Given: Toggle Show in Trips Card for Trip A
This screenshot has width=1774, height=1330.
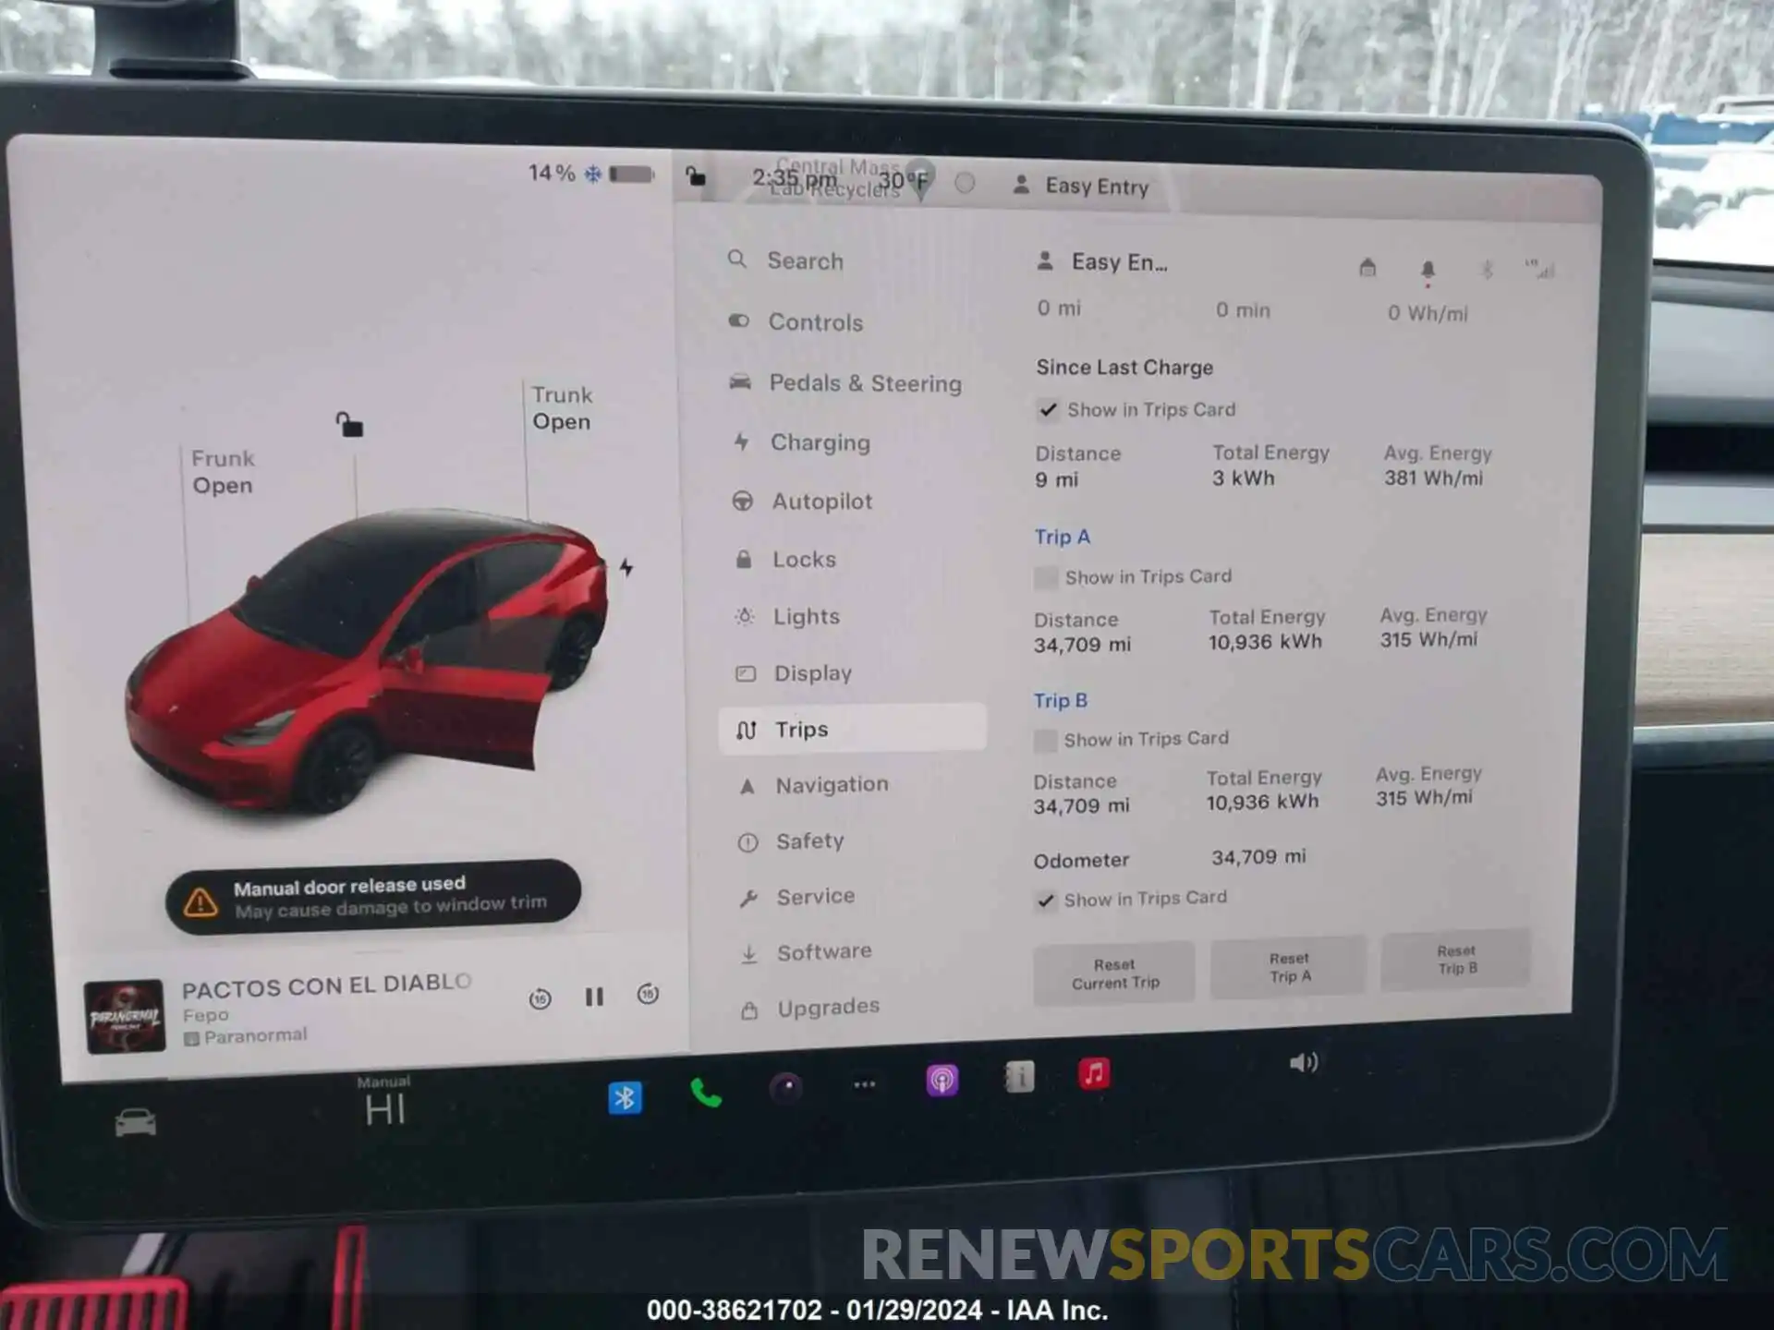Looking at the screenshot, I should point(1046,573).
